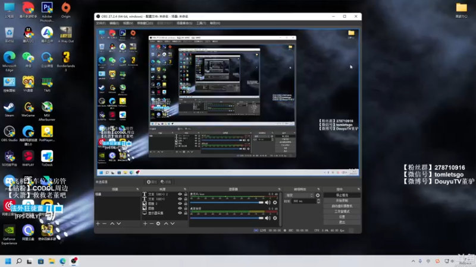Add a new source with the Sources panel plus icon
Image resolution: width=476 pixels, height=267 pixels.
click(145, 224)
